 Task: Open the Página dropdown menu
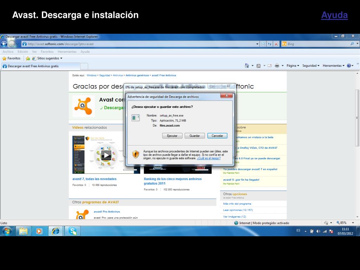pyautogui.click(x=293, y=66)
